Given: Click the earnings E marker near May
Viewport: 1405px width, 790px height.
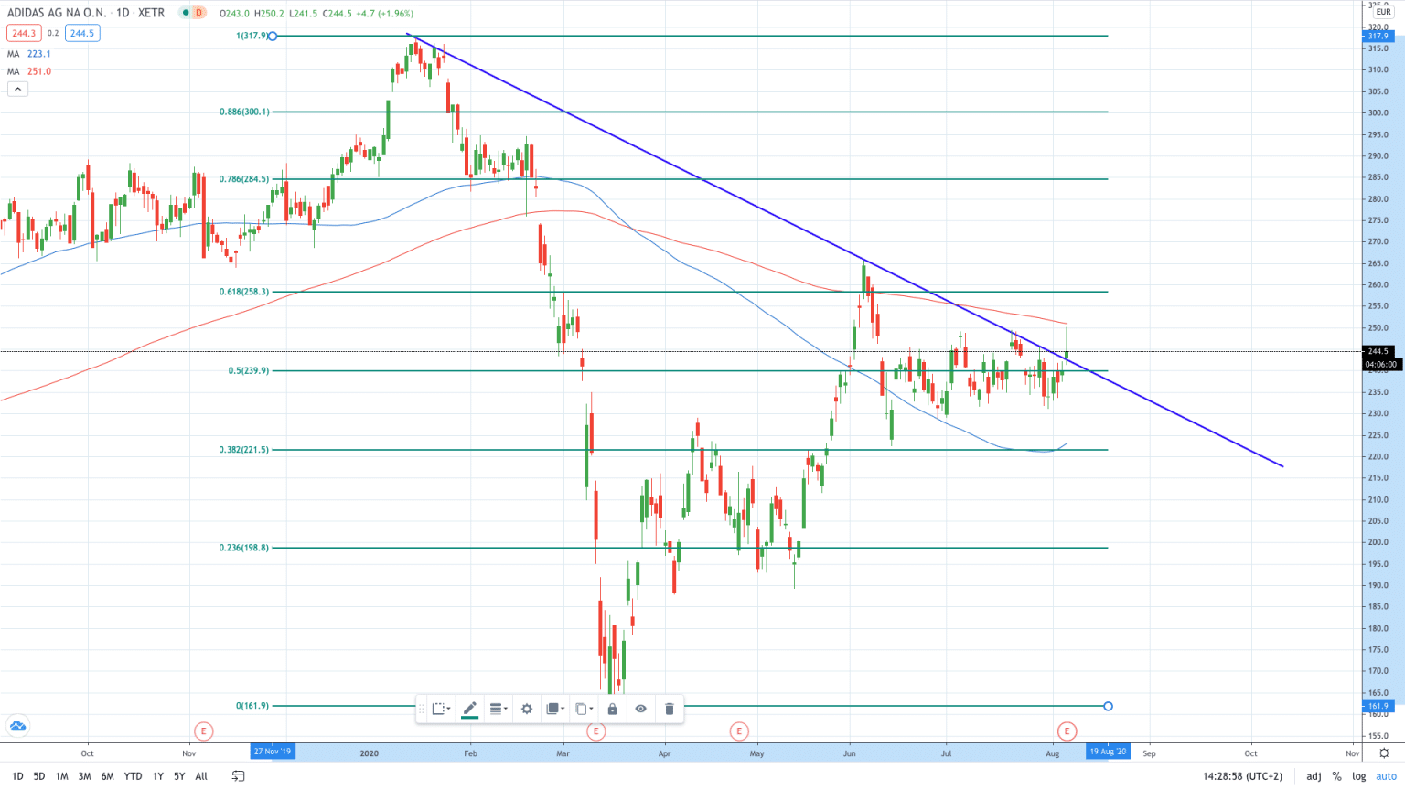Looking at the screenshot, I should (739, 731).
